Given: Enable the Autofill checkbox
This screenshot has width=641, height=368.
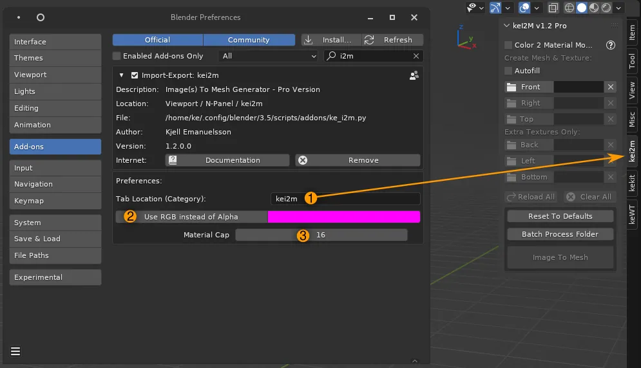Looking at the screenshot, I should 508,71.
